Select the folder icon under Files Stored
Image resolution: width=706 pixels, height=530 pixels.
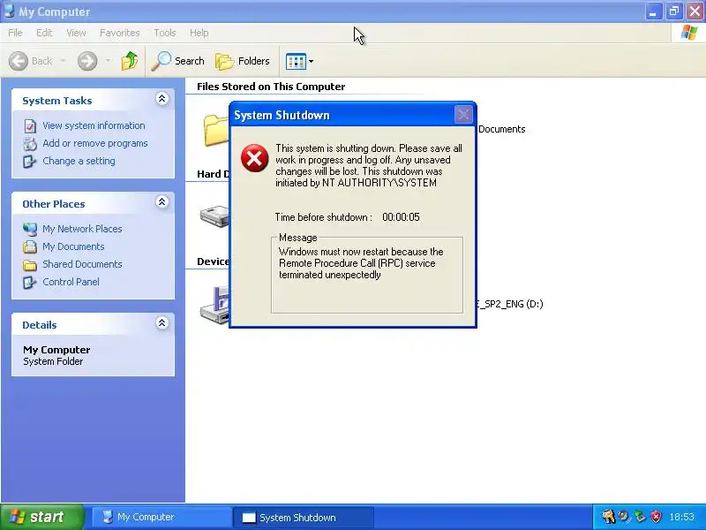[x=216, y=130]
